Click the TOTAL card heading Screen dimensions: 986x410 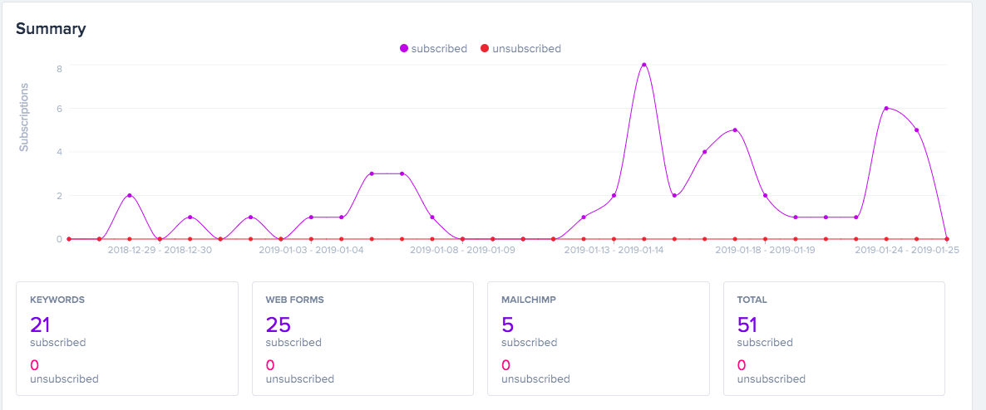click(x=752, y=300)
